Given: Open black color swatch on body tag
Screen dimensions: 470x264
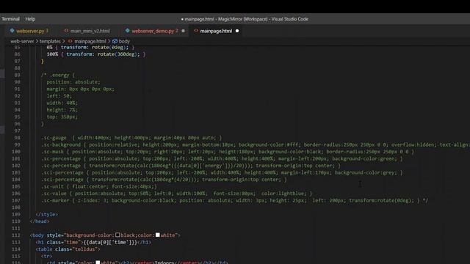Looking at the screenshot, I should [117, 235].
